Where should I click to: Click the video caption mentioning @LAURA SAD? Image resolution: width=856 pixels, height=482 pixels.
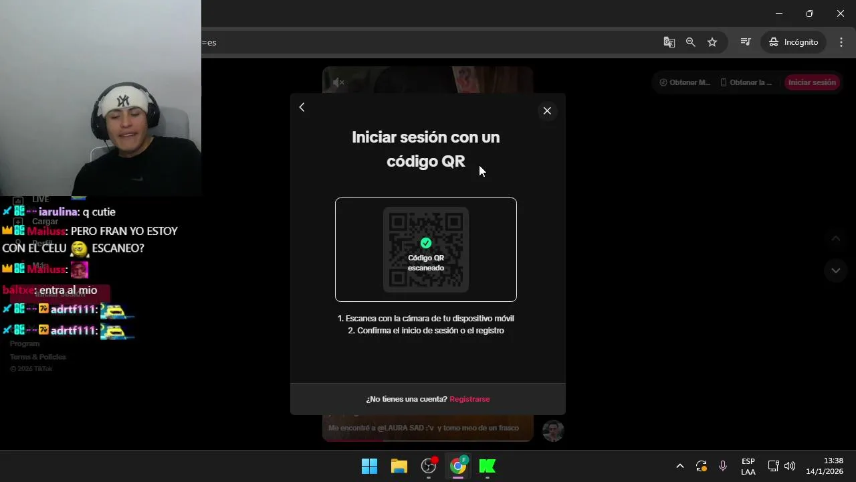coord(423,428)
